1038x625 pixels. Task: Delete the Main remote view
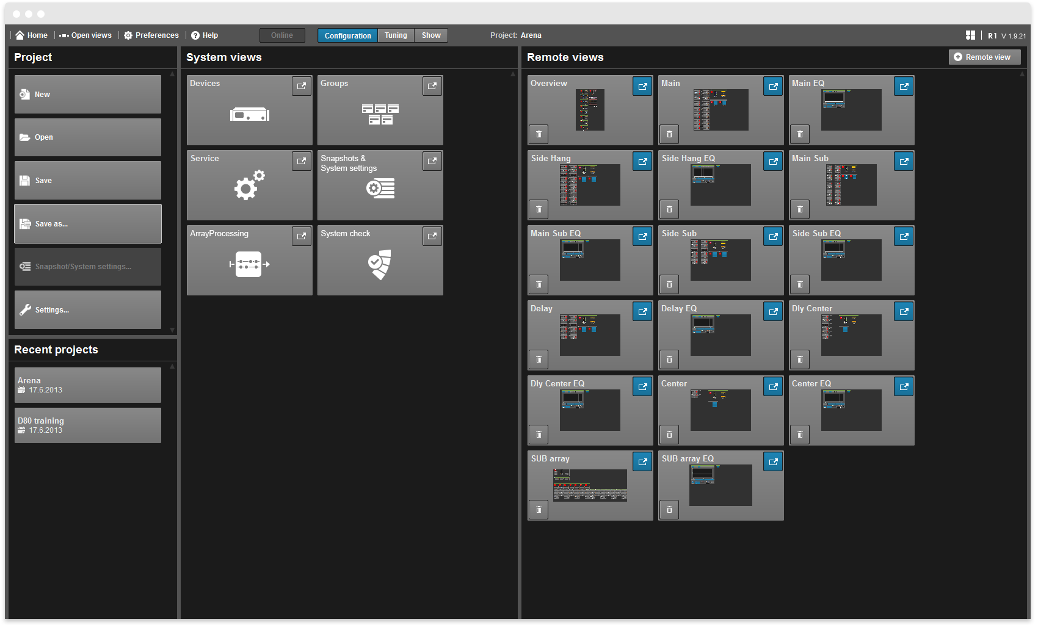pos(669,134)
